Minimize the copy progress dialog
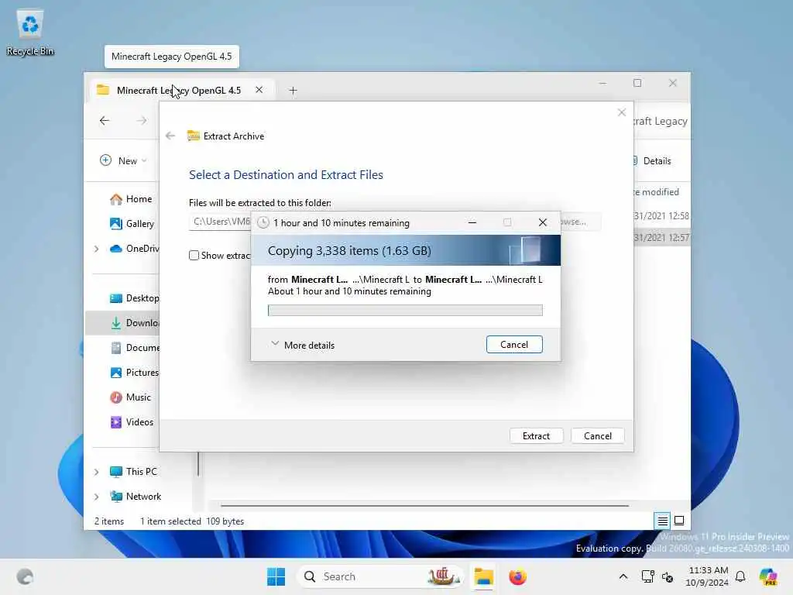Viewport: 793px width, 595px height. tap(472, 222)
